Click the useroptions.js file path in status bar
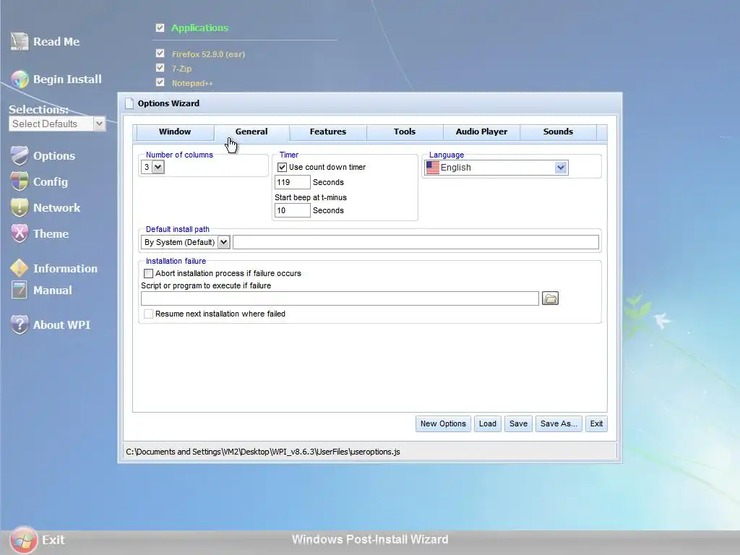The height and width of the screenshot is (555, 740). pyautogui.click(x=263, y=452)
